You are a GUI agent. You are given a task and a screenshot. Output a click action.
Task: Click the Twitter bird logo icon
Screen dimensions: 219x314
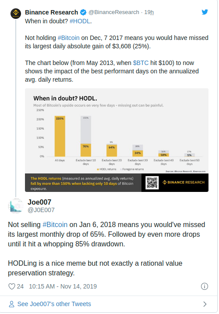click(x=205, y=12)
